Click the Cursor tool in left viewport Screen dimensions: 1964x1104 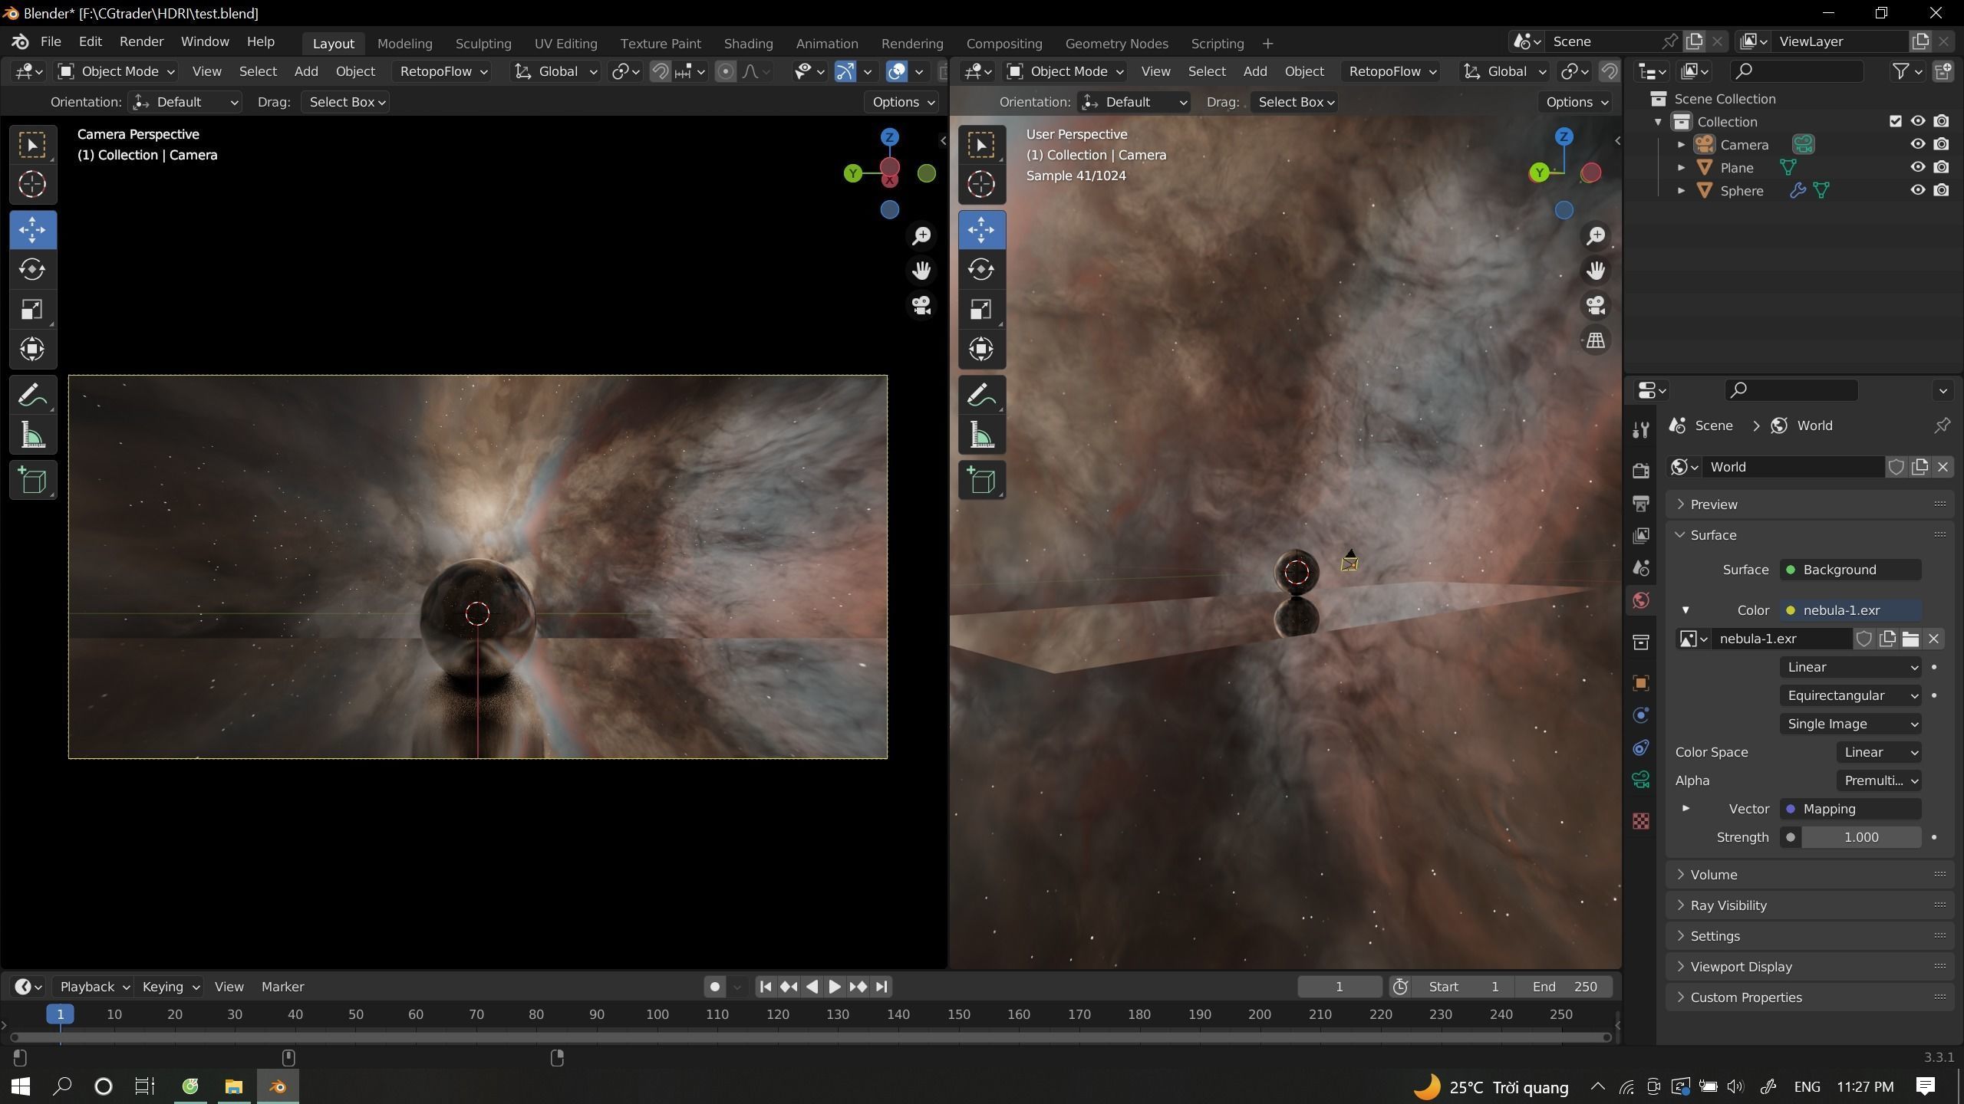point(32,185)
